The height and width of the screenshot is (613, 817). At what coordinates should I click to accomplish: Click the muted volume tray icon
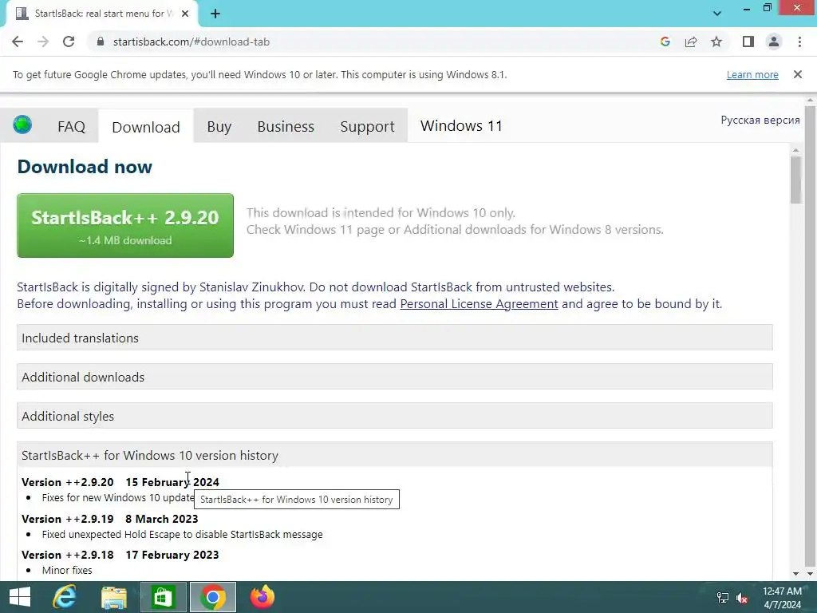pyautogui.click(x=742, y=598)
